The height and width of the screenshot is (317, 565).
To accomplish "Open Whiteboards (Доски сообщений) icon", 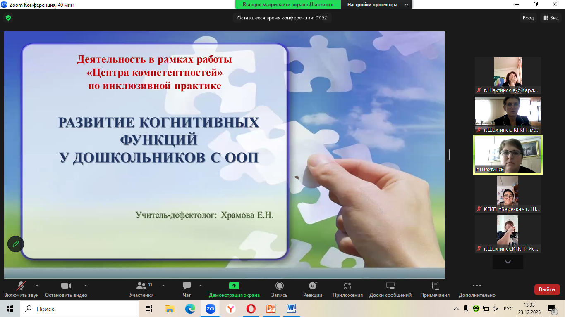I will (x=390, y=286).
